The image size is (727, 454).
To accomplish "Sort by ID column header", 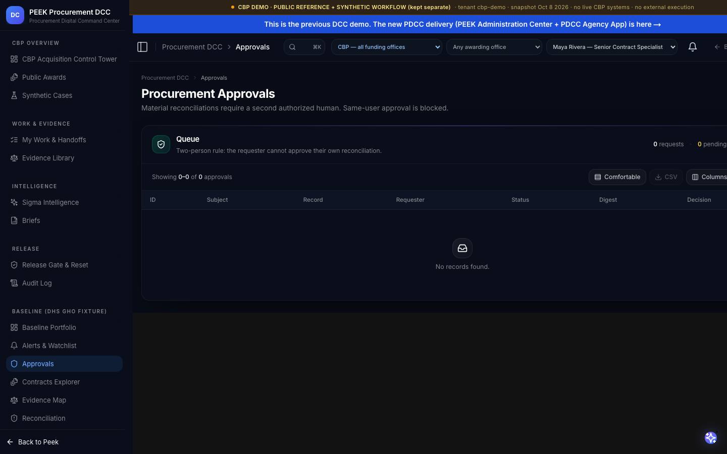I will 153,200.
